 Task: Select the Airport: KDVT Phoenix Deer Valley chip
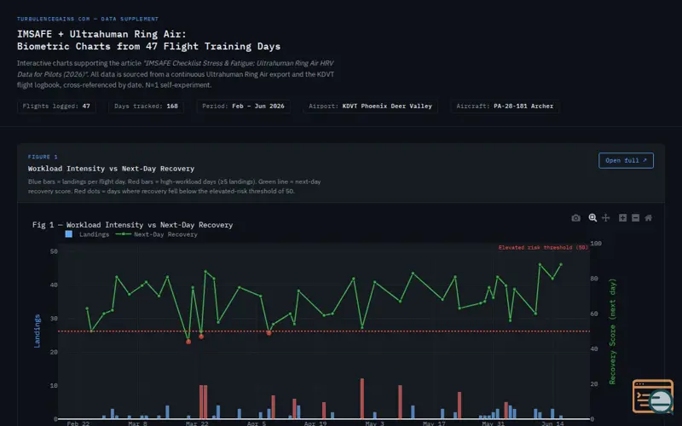point(370,106)
